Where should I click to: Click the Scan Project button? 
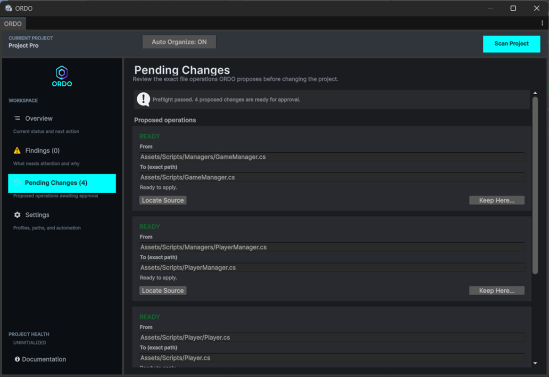pos(511,44)
